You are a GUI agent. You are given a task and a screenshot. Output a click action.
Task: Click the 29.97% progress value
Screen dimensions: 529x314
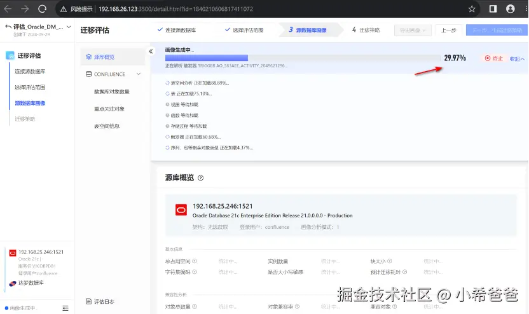click(455, 58)
